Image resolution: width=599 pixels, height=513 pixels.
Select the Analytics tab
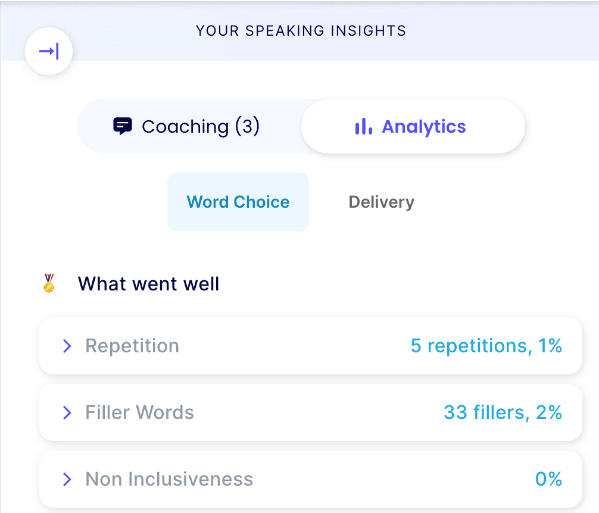click(x=413, y=126)
